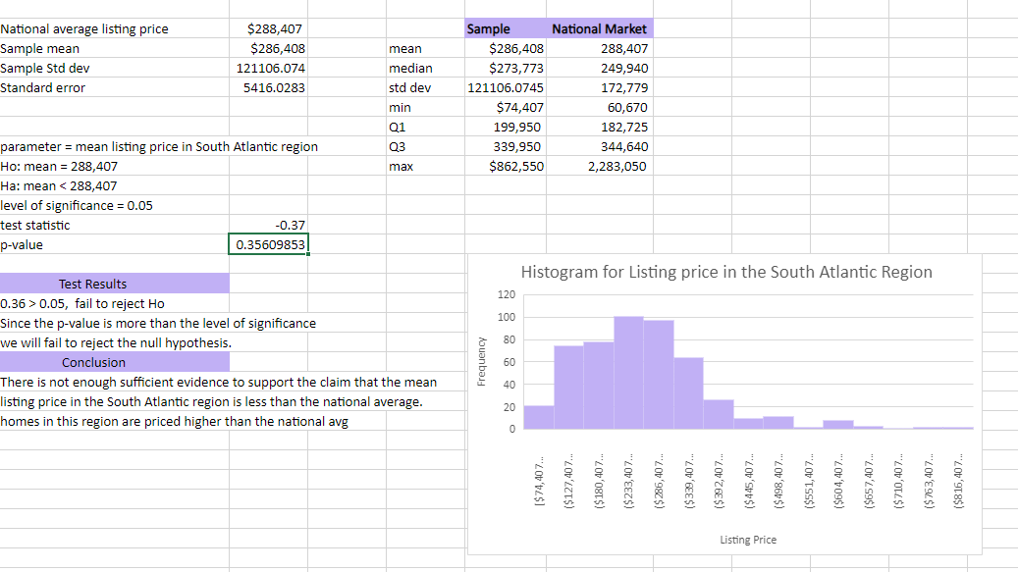1018x572 pixels.
Task: Click the -0.37 test statistic value
Action: (268, 225)
